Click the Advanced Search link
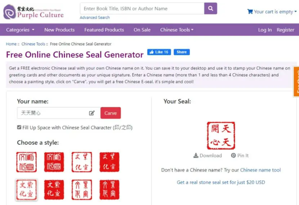This screenshot has height=205, width=299. (95, 18)
